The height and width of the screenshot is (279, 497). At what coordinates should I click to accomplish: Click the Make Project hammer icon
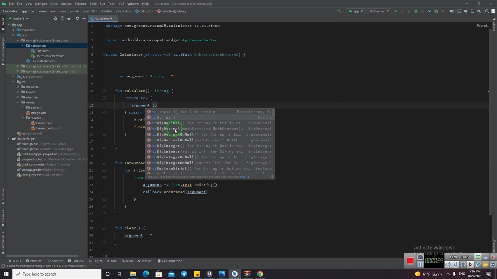pos(339,11)
